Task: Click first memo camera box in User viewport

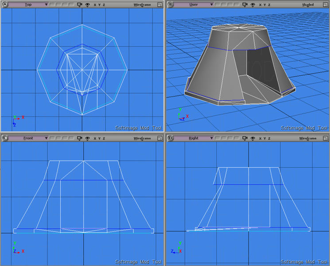Action: click(217, 4)
